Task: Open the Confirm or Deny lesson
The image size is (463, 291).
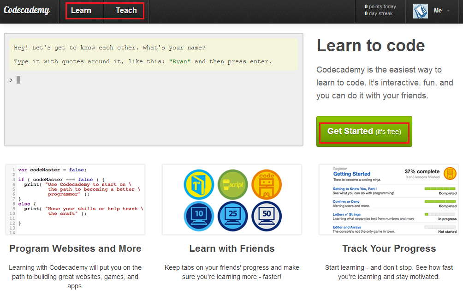Action: pyautogui.click(x=346, y=202)
